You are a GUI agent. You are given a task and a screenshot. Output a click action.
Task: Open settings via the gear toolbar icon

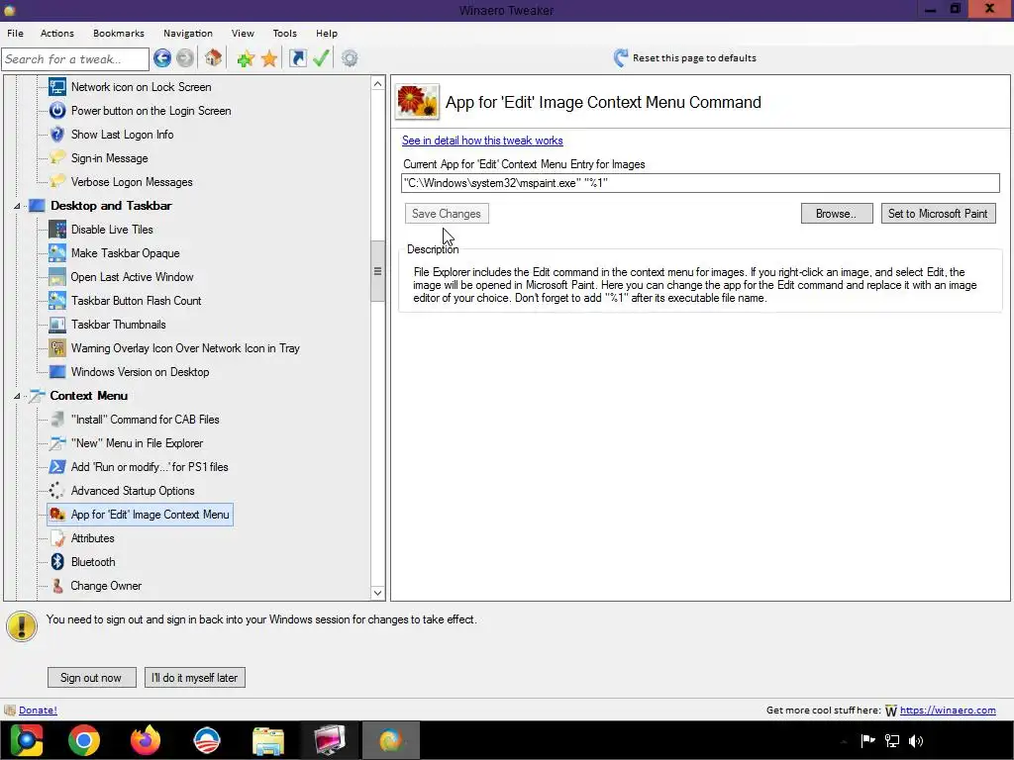point(350,58)
